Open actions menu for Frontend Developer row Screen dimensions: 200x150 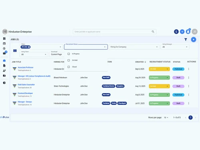point(188,95)
